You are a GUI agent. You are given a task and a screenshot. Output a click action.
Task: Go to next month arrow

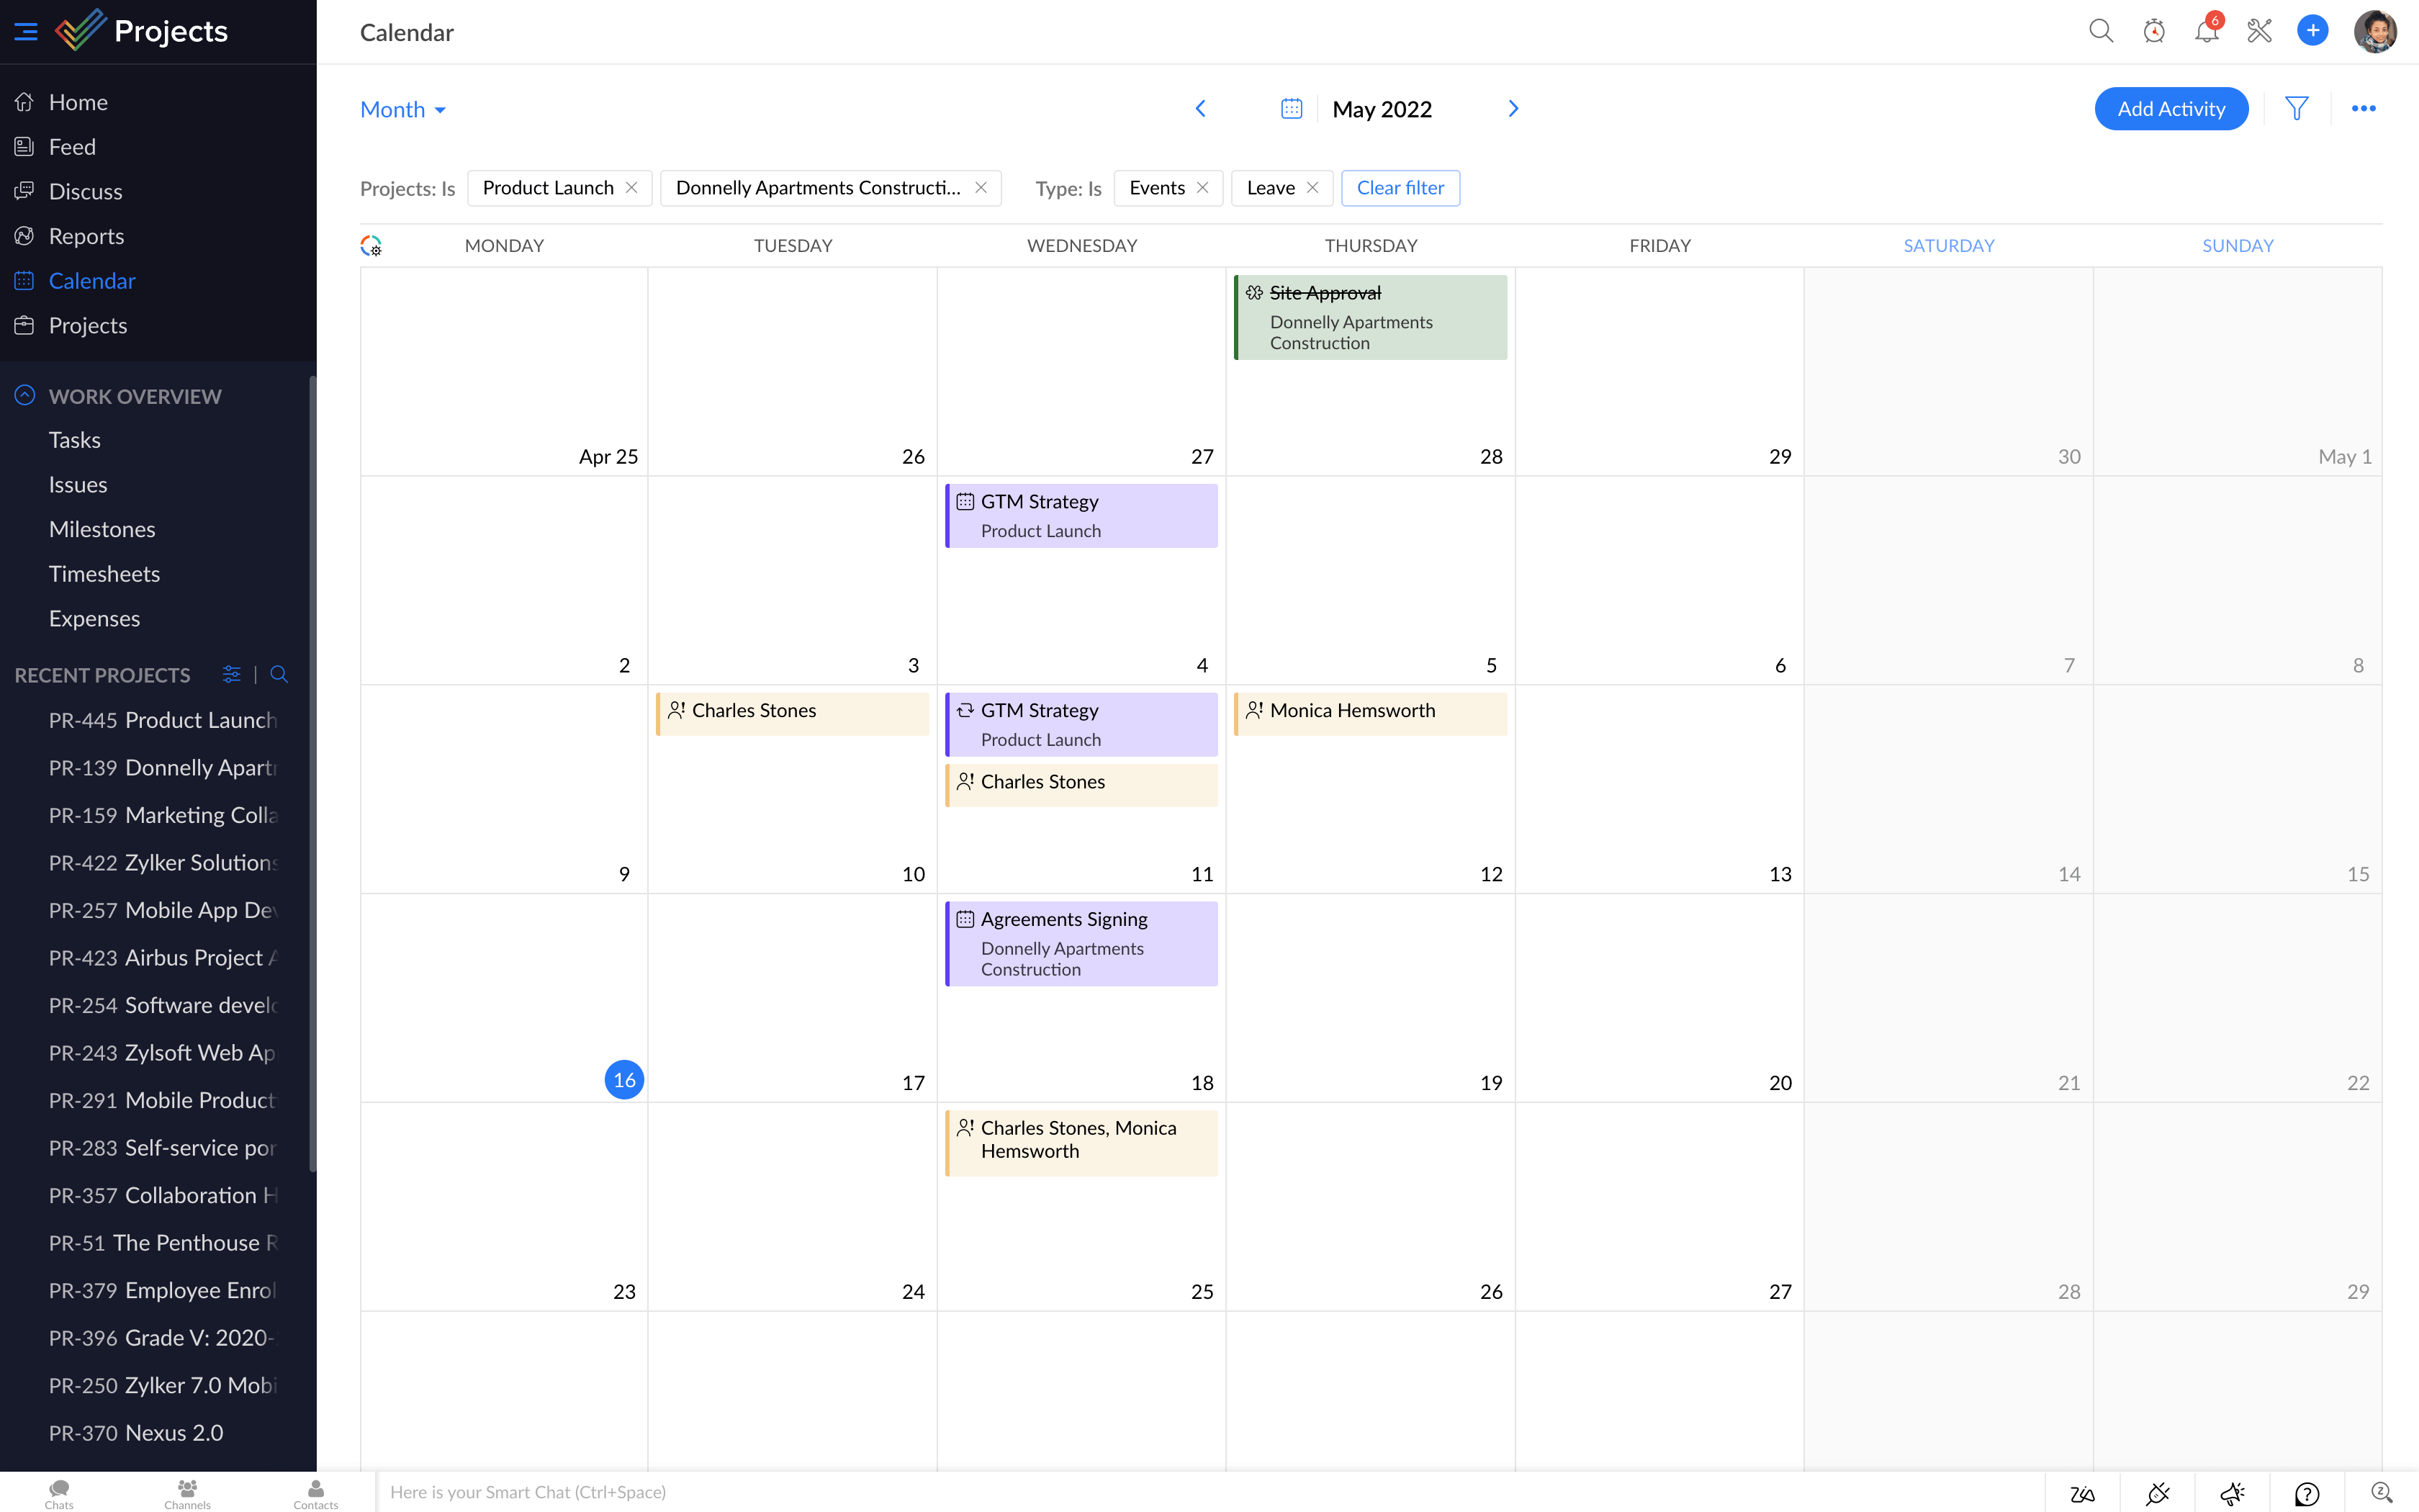click(x=1513, y=108)
